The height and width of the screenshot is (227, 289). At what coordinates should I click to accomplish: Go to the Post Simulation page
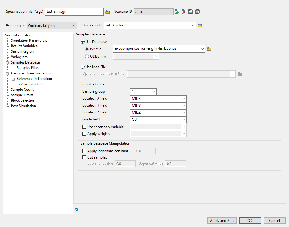point(23,106)
